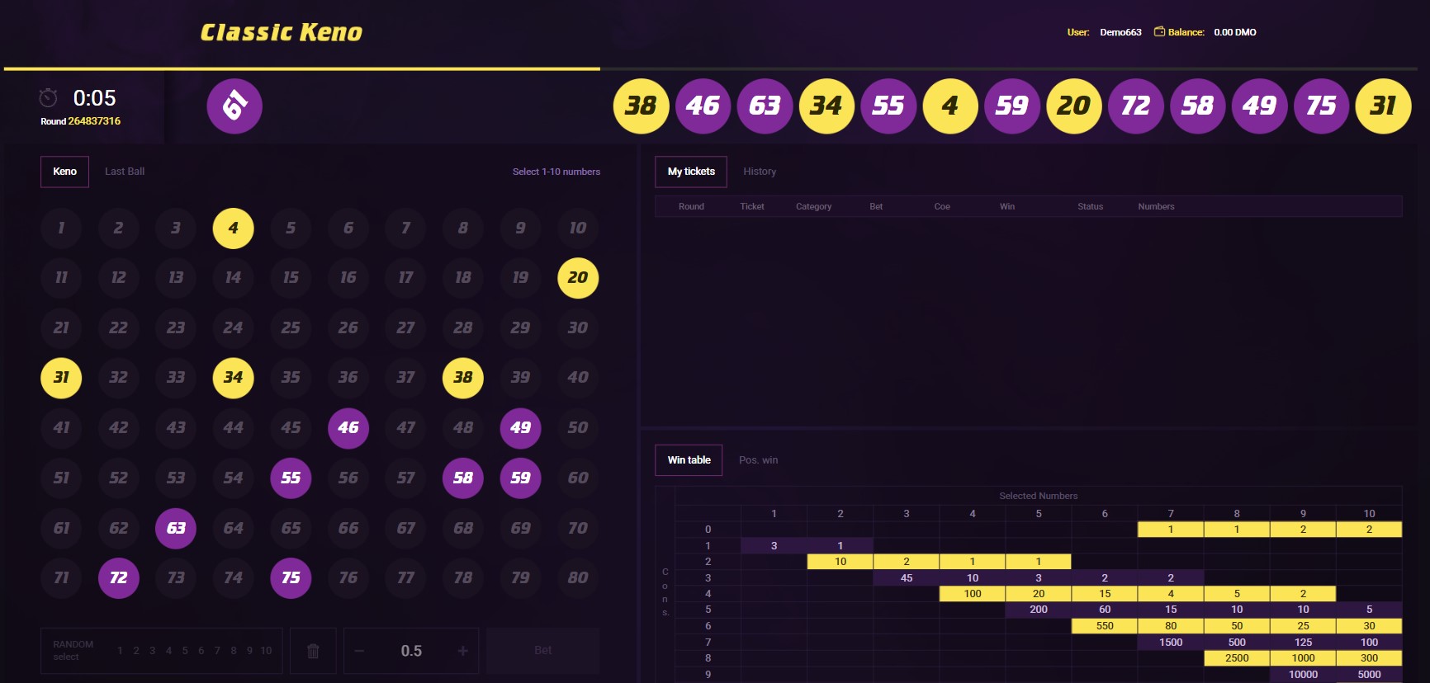Viewport: 1430px width, 683px height.
Task: Pick number 49 on the grid
Action: coord(520,428)
